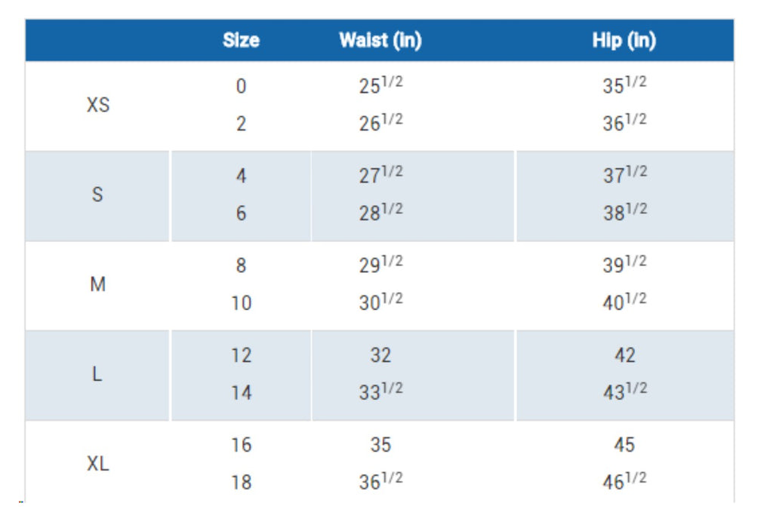Click numeric size 0 in Size column

click(241, 87)
